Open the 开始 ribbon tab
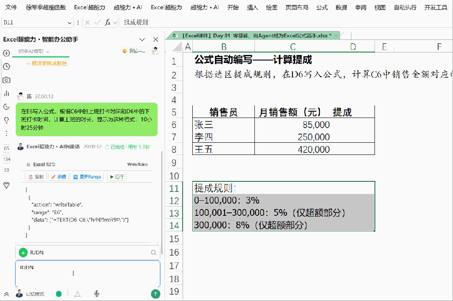 click(233, 7)
